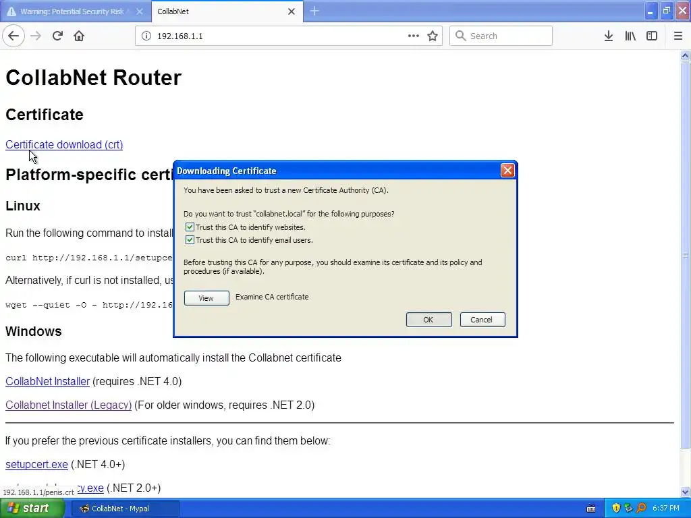Select the CollabNet tab
This screenshot has width=691, height=518.
(227, 11)
